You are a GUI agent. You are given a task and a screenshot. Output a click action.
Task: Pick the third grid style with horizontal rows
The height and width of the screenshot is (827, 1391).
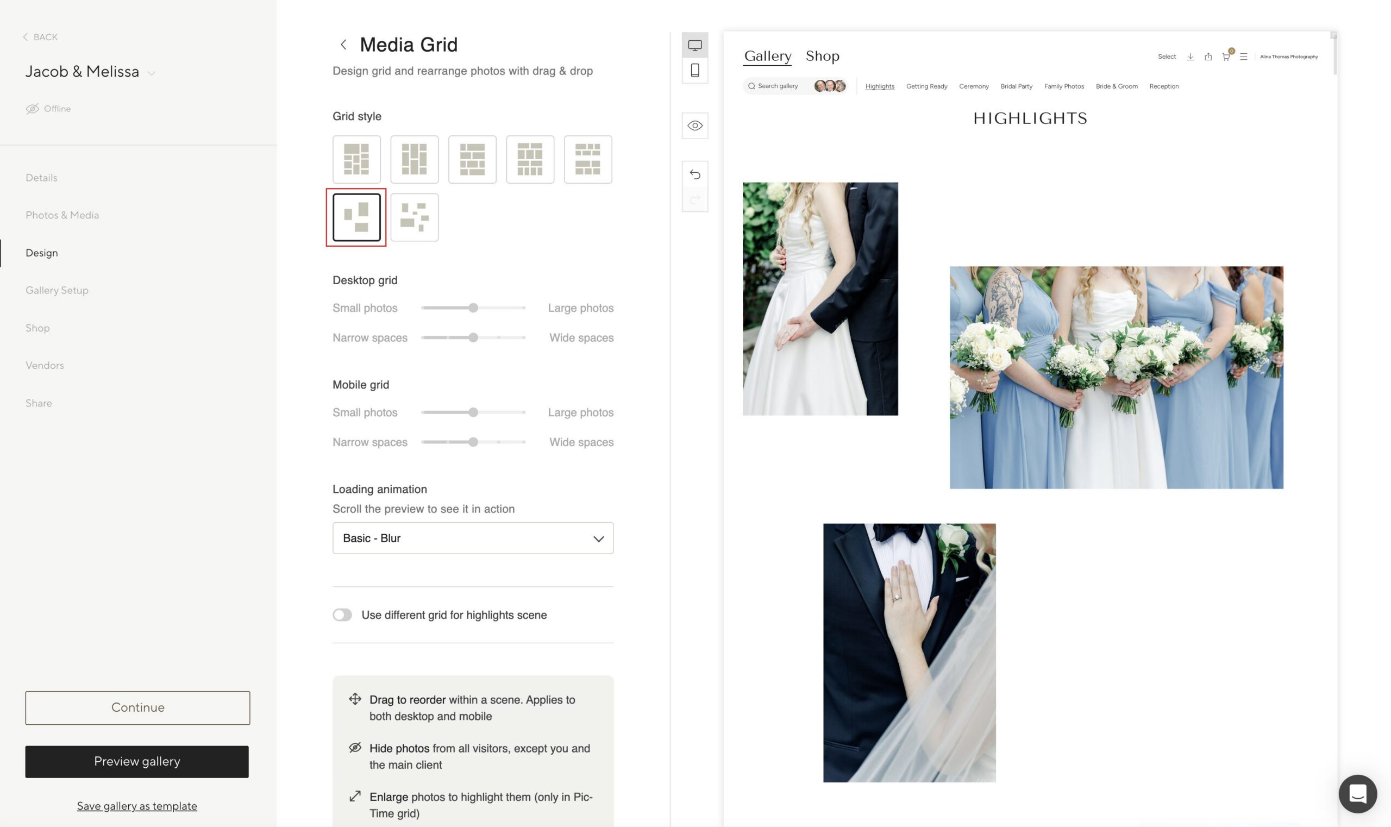tap(472, 159)
